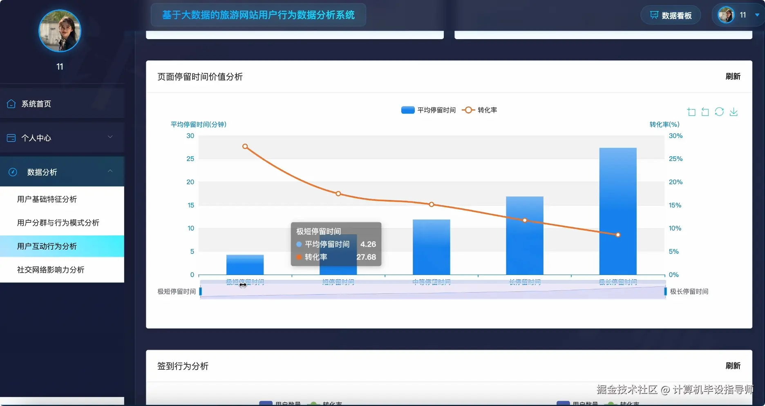Click the first 转化率 line data point
Viewport: 765px width, 406px height.
point(245,146)
